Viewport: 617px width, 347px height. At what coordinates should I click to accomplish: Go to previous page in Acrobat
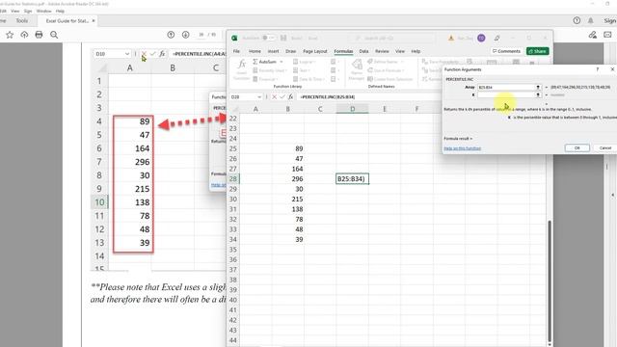click(171, 35)
